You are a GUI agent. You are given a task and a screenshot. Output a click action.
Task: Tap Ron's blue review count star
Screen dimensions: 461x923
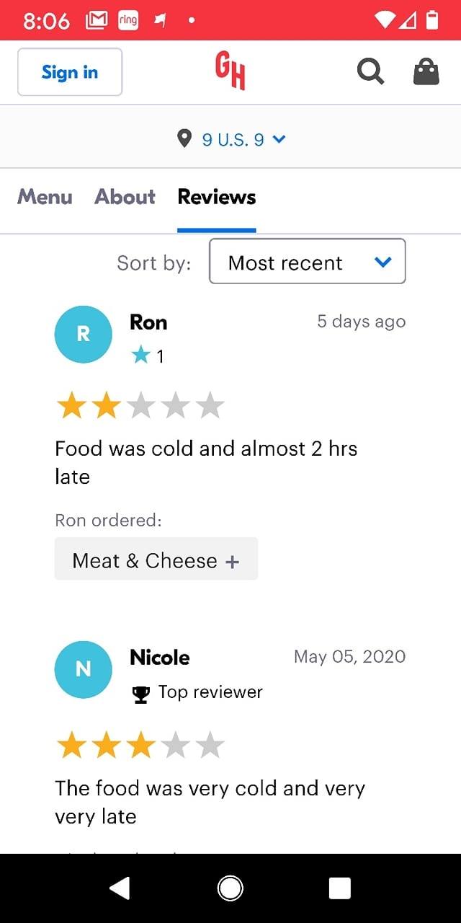141,355
